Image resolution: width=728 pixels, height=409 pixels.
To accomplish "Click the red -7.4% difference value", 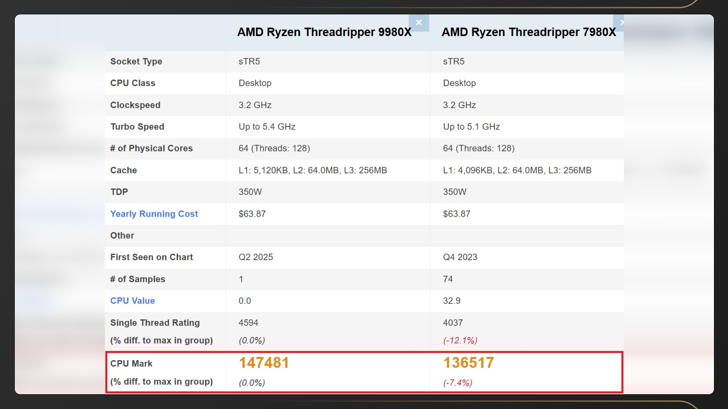I will [458, 383].
